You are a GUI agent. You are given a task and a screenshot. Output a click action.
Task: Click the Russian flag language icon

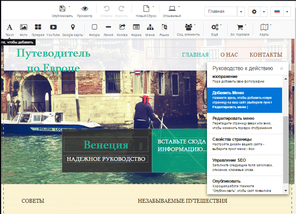[x=277, y=12]
